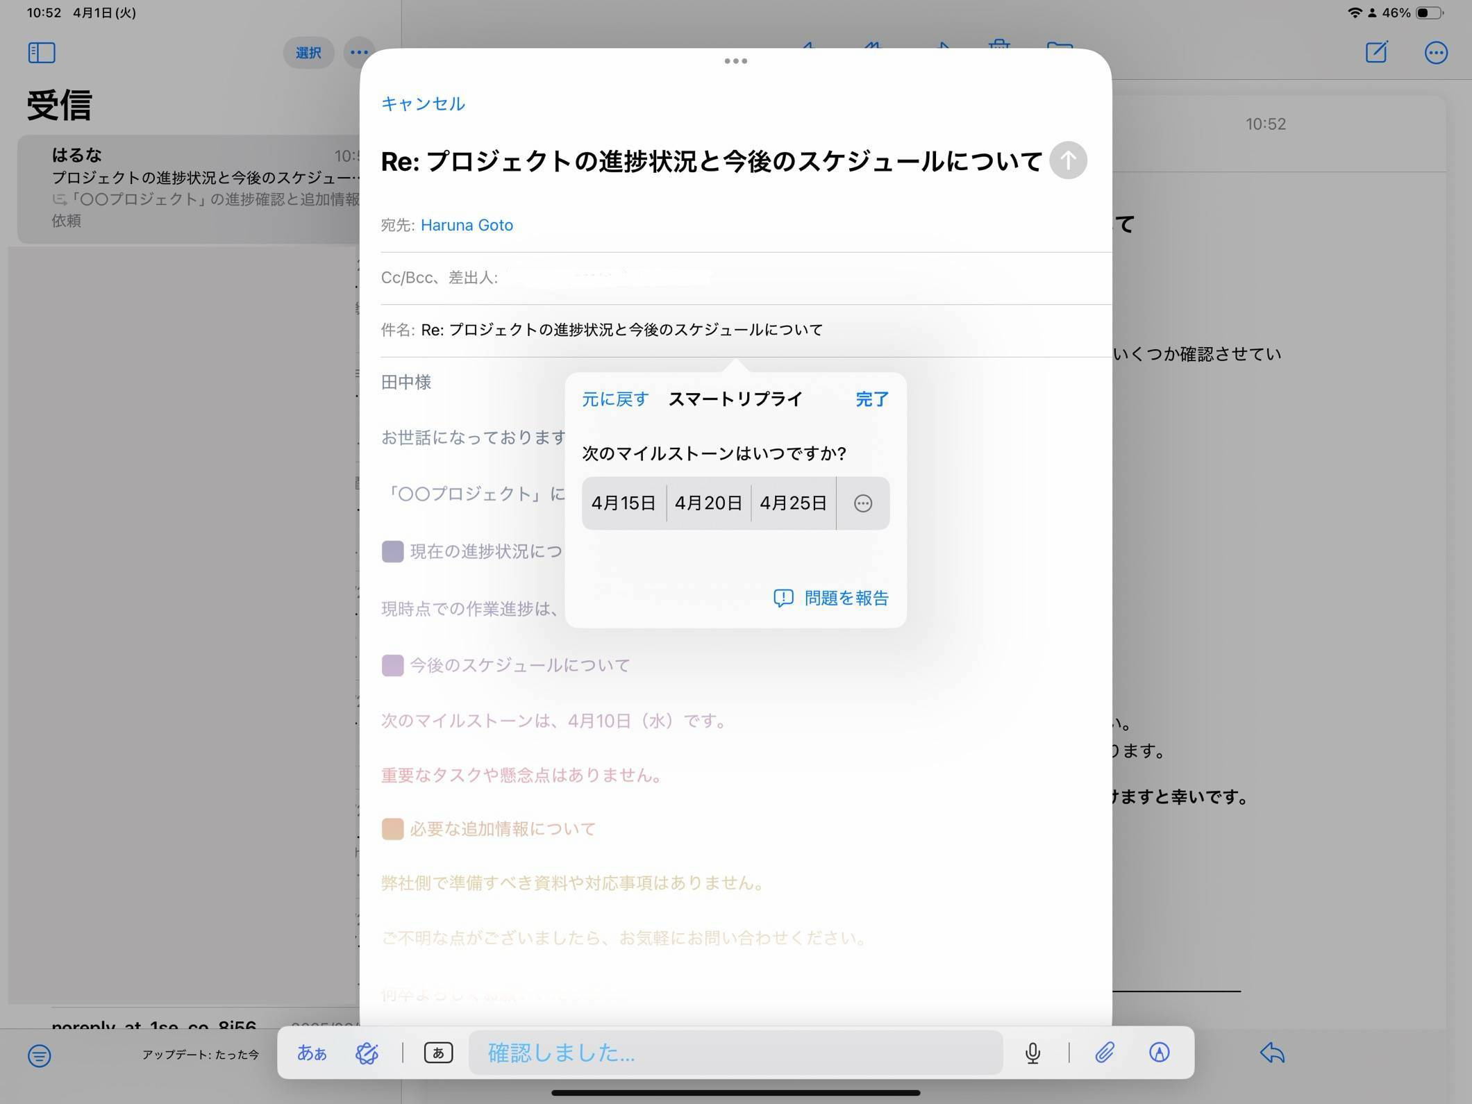
Task: Click the reply arrow icon
Action: [1272, 1053]
